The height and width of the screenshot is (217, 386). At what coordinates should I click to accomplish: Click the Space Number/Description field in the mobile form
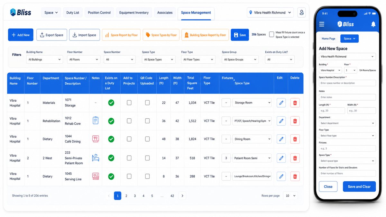[347, 83]
